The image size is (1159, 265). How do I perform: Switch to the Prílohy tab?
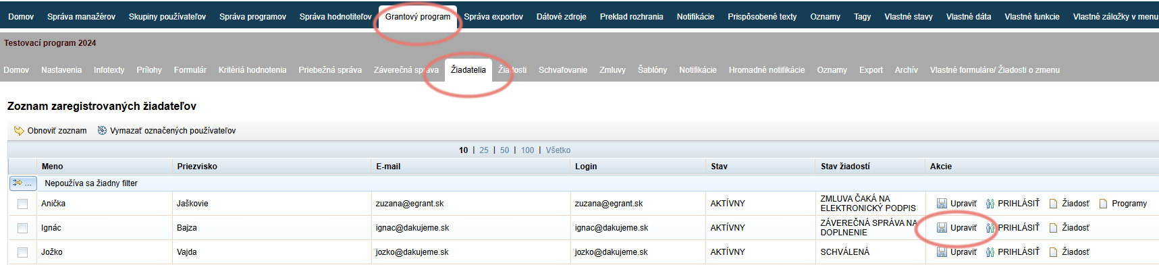[149, 70]
